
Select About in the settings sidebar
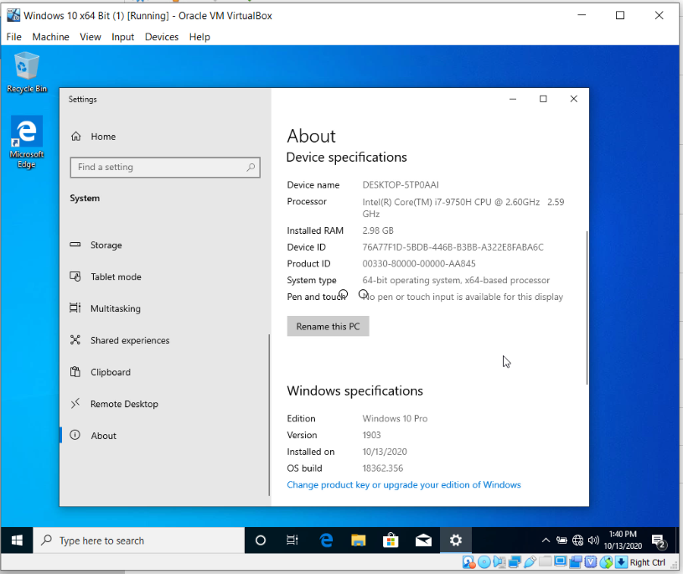coord(103,436)
